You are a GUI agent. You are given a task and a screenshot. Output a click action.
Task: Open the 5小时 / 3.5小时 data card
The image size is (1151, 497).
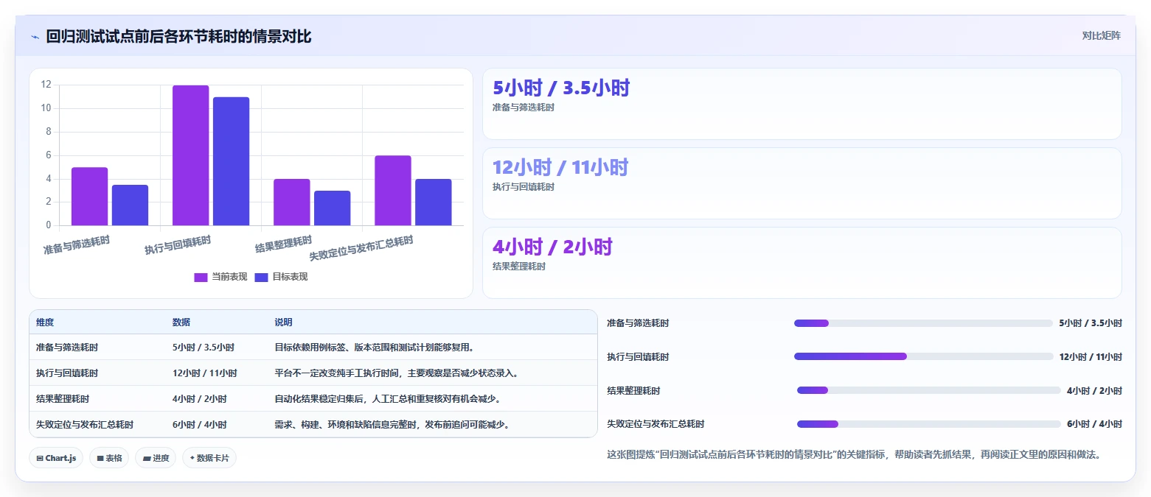click(x=801, y=104)
